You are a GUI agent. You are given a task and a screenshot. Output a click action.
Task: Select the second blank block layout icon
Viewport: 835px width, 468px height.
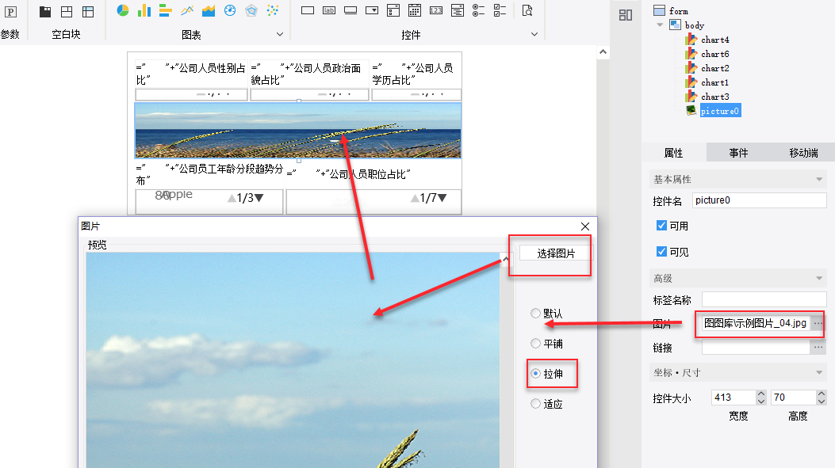67,11
